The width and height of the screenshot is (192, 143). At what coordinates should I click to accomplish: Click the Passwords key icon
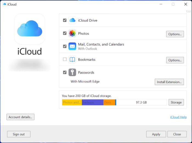click(x=72, y=72)
